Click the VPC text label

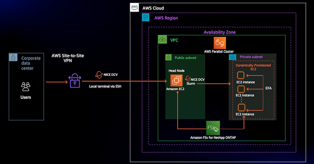tap(174, 40)
